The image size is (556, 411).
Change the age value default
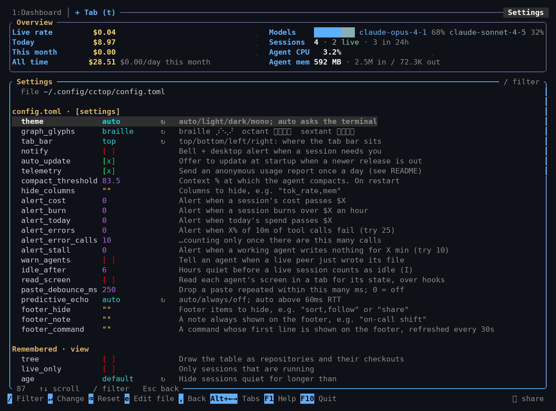click(118, 379)
